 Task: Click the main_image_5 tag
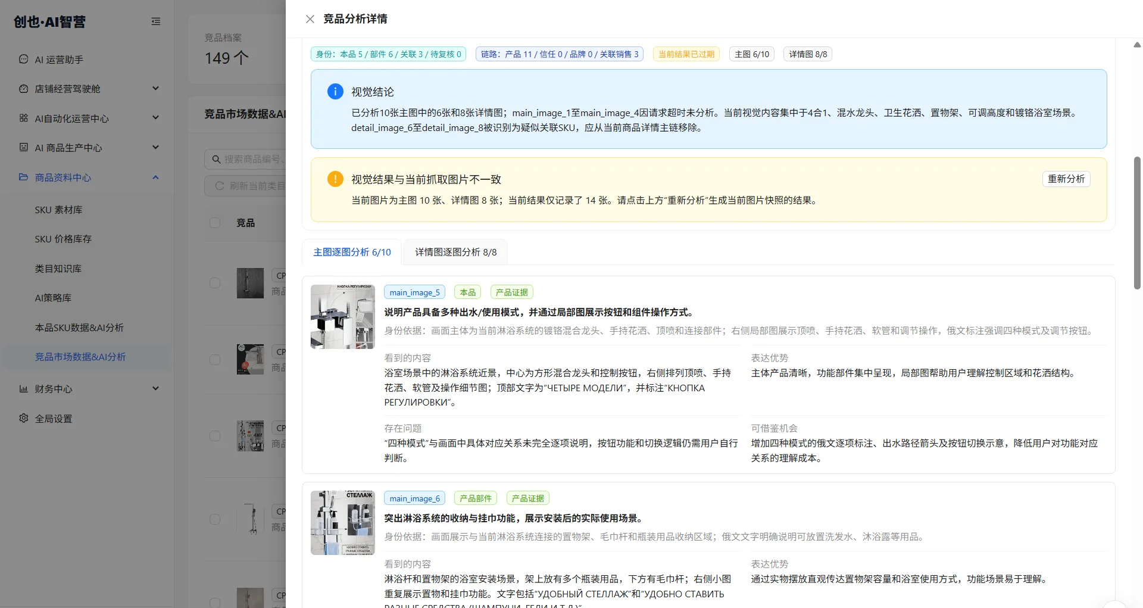point(414,292)
